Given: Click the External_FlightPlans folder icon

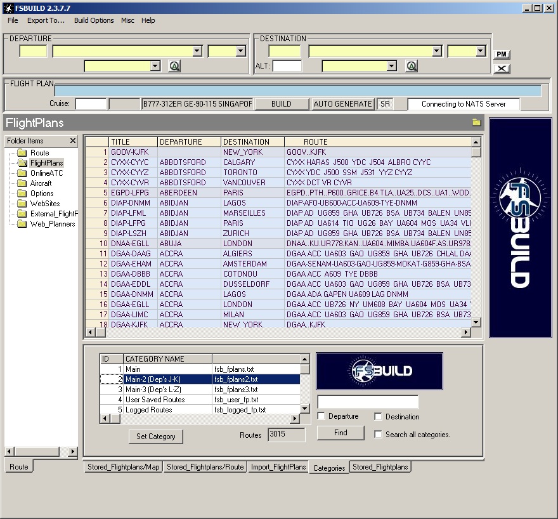Looking at the screenshot, I should click(22, 214).
